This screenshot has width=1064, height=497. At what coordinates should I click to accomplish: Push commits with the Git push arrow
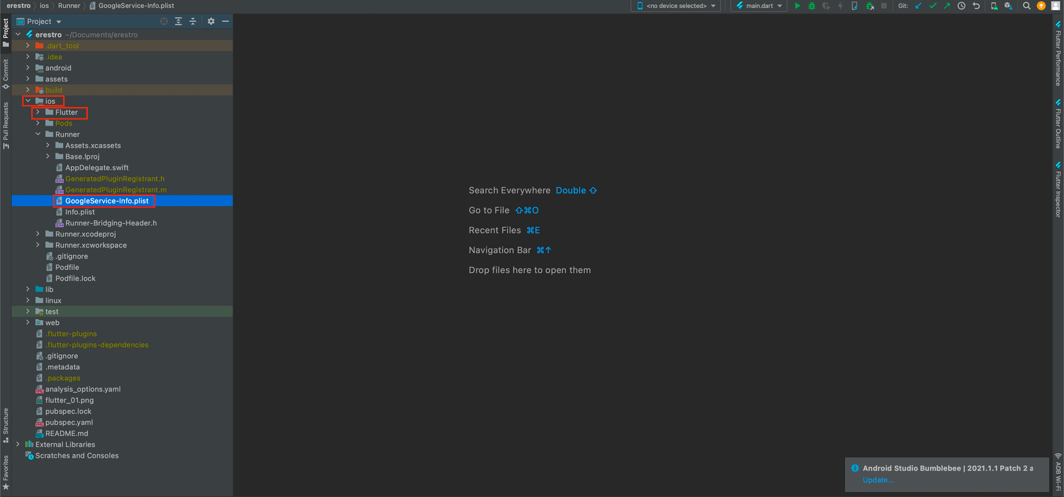pos(946,6)
